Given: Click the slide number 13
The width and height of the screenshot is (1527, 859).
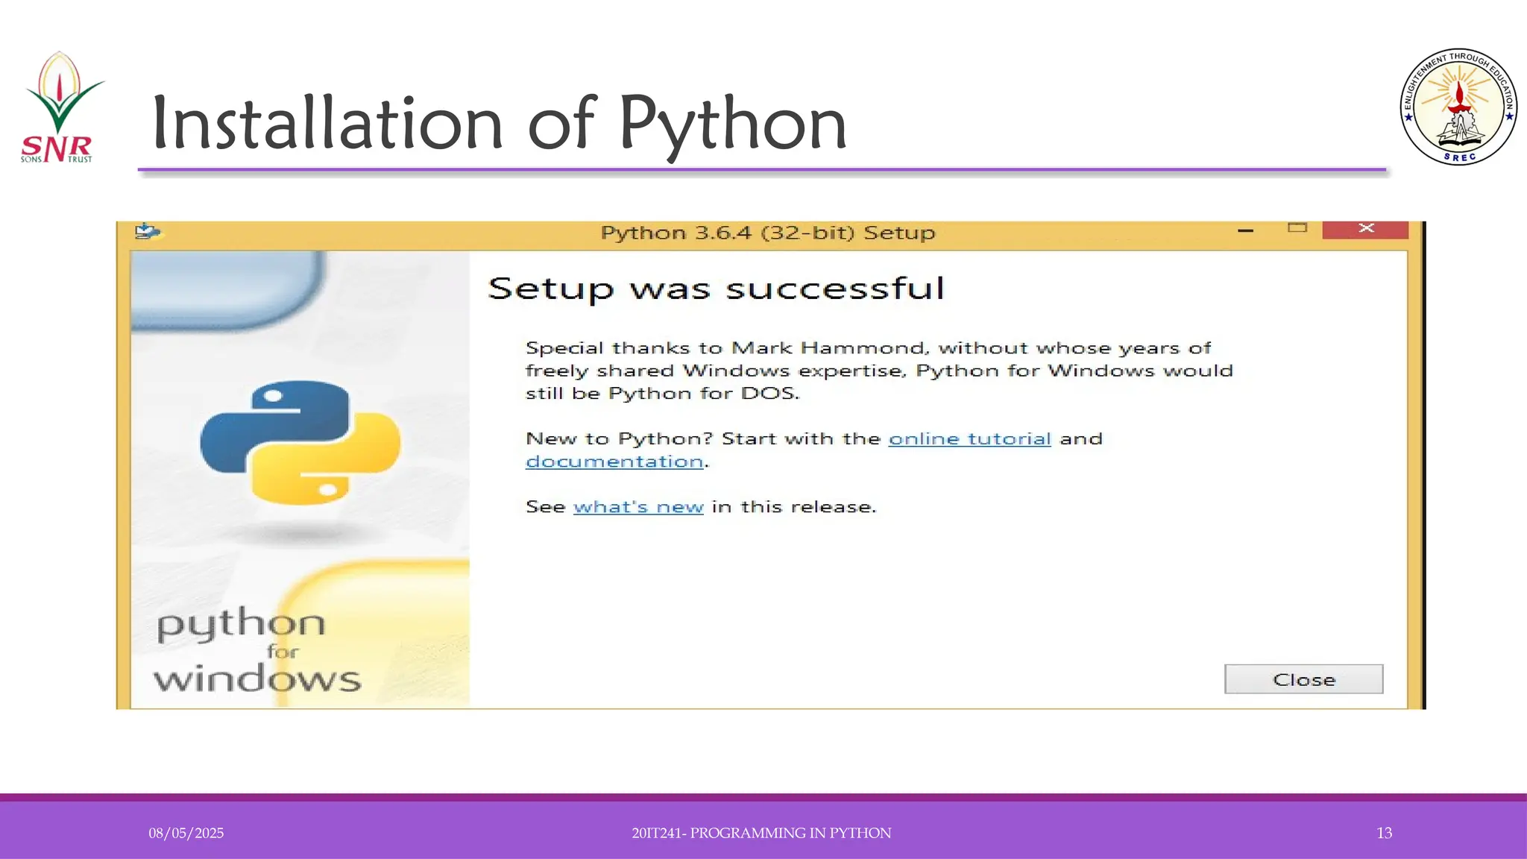Looking at the screenshot, I should click(1384, 833).
